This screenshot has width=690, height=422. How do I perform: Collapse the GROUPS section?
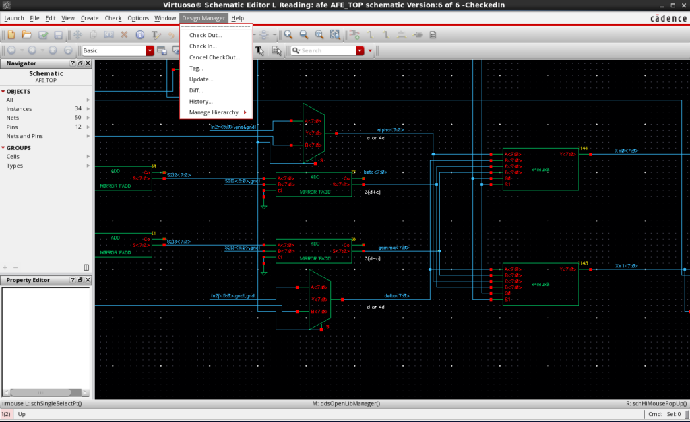tap(3, 148)
